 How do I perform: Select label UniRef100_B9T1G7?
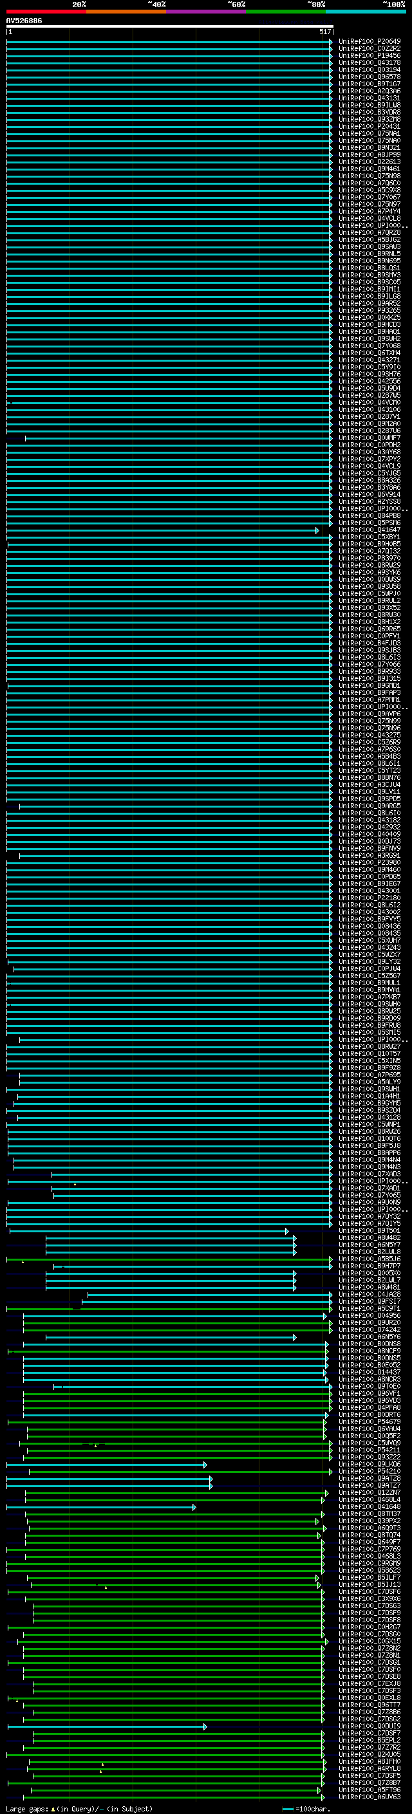369,84
